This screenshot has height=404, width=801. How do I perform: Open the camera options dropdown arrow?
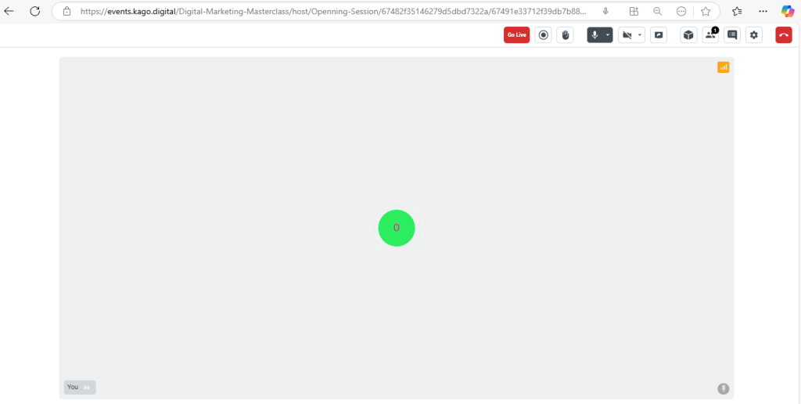(x=640, y=35)
